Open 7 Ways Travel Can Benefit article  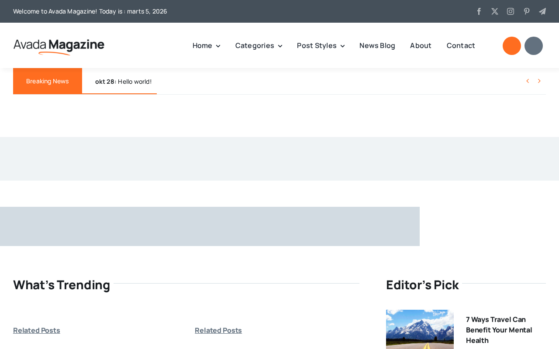pyautogui.click(x=499, y=330)
